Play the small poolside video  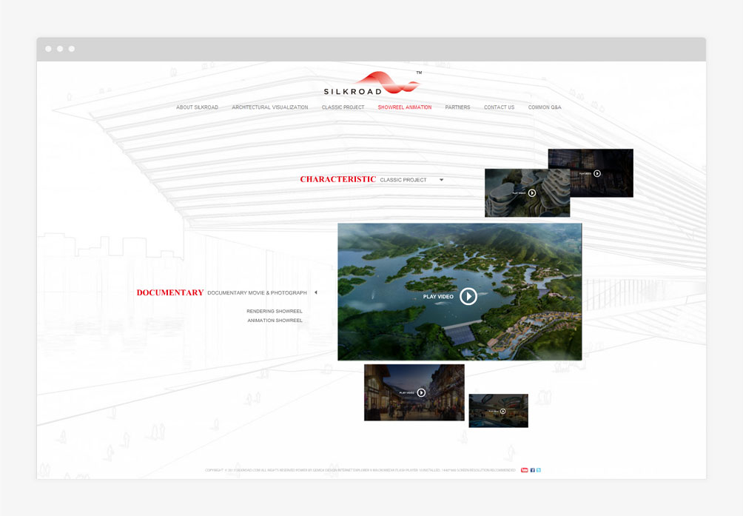(x=502, y=411)
